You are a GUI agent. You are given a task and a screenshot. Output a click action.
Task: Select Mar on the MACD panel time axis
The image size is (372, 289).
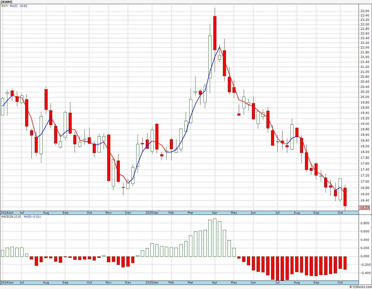190,282
